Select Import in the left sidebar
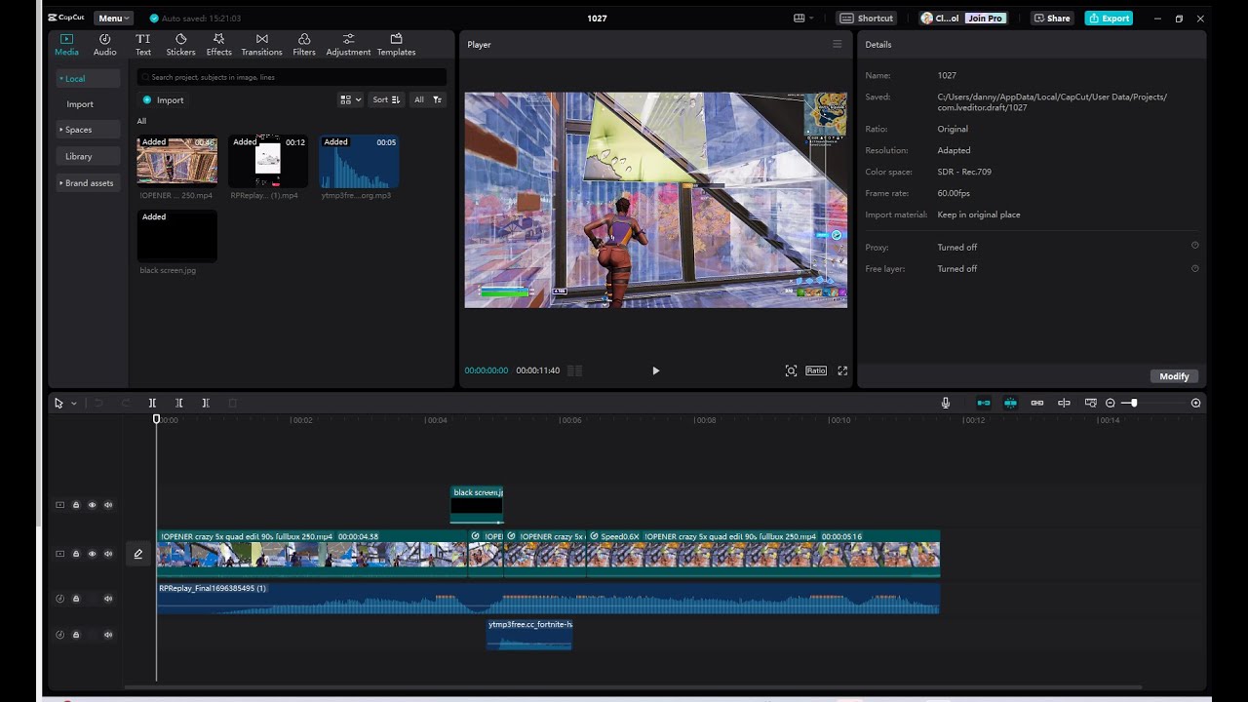The image size is (1248, 702). tap(80, 104)
